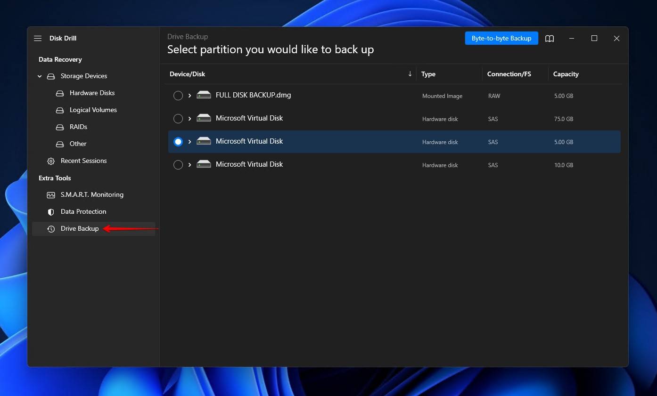Click the Data Protection shield icon

point(51,212)
